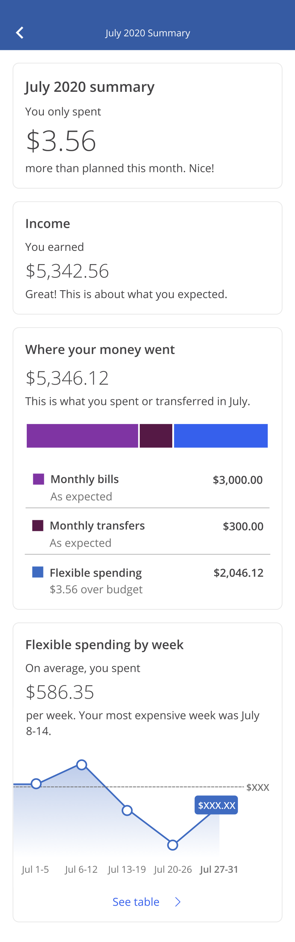295x942 pixels.
Task: Select the Jul 27-31 axis label
Action: [219, 869]
